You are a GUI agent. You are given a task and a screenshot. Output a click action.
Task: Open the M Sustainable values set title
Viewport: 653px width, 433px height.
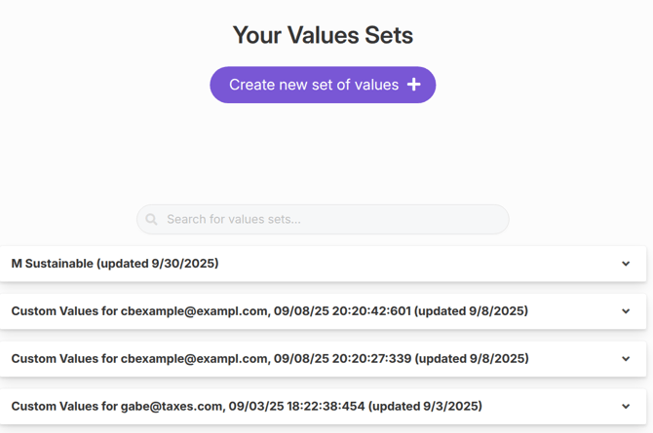115,264
